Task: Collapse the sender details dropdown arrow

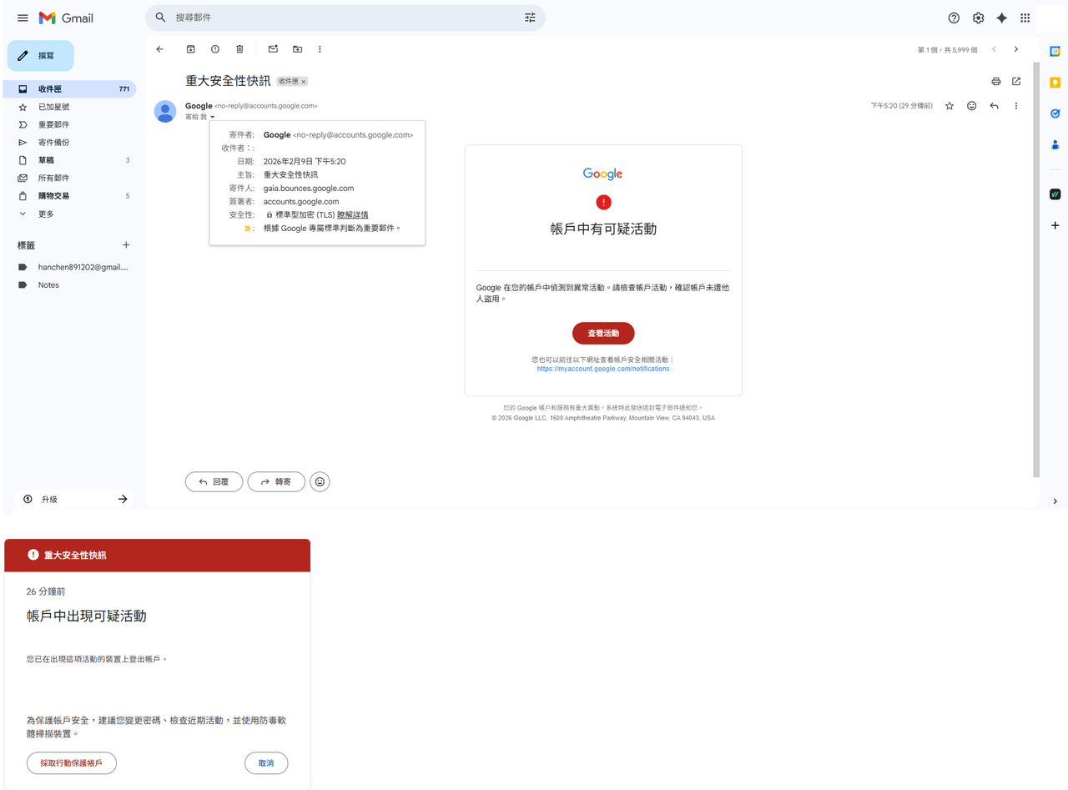Action: (x=213, y=117)
